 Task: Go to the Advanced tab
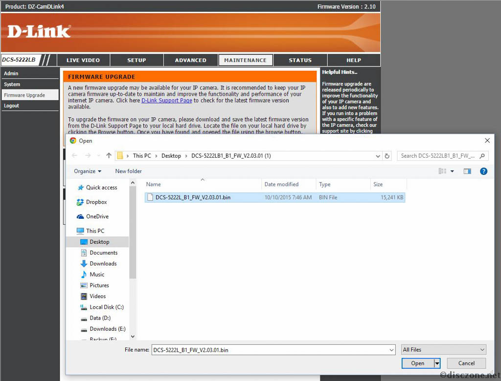(190, 60)
